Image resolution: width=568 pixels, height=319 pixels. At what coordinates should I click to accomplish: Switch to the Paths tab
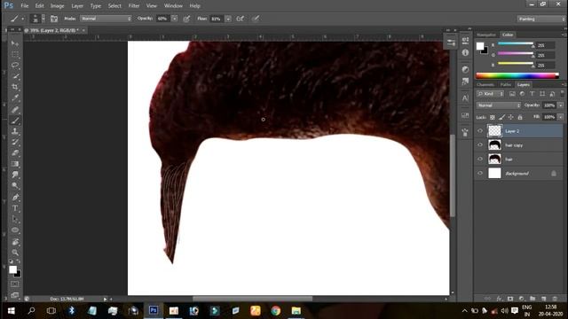click(505, 85)
